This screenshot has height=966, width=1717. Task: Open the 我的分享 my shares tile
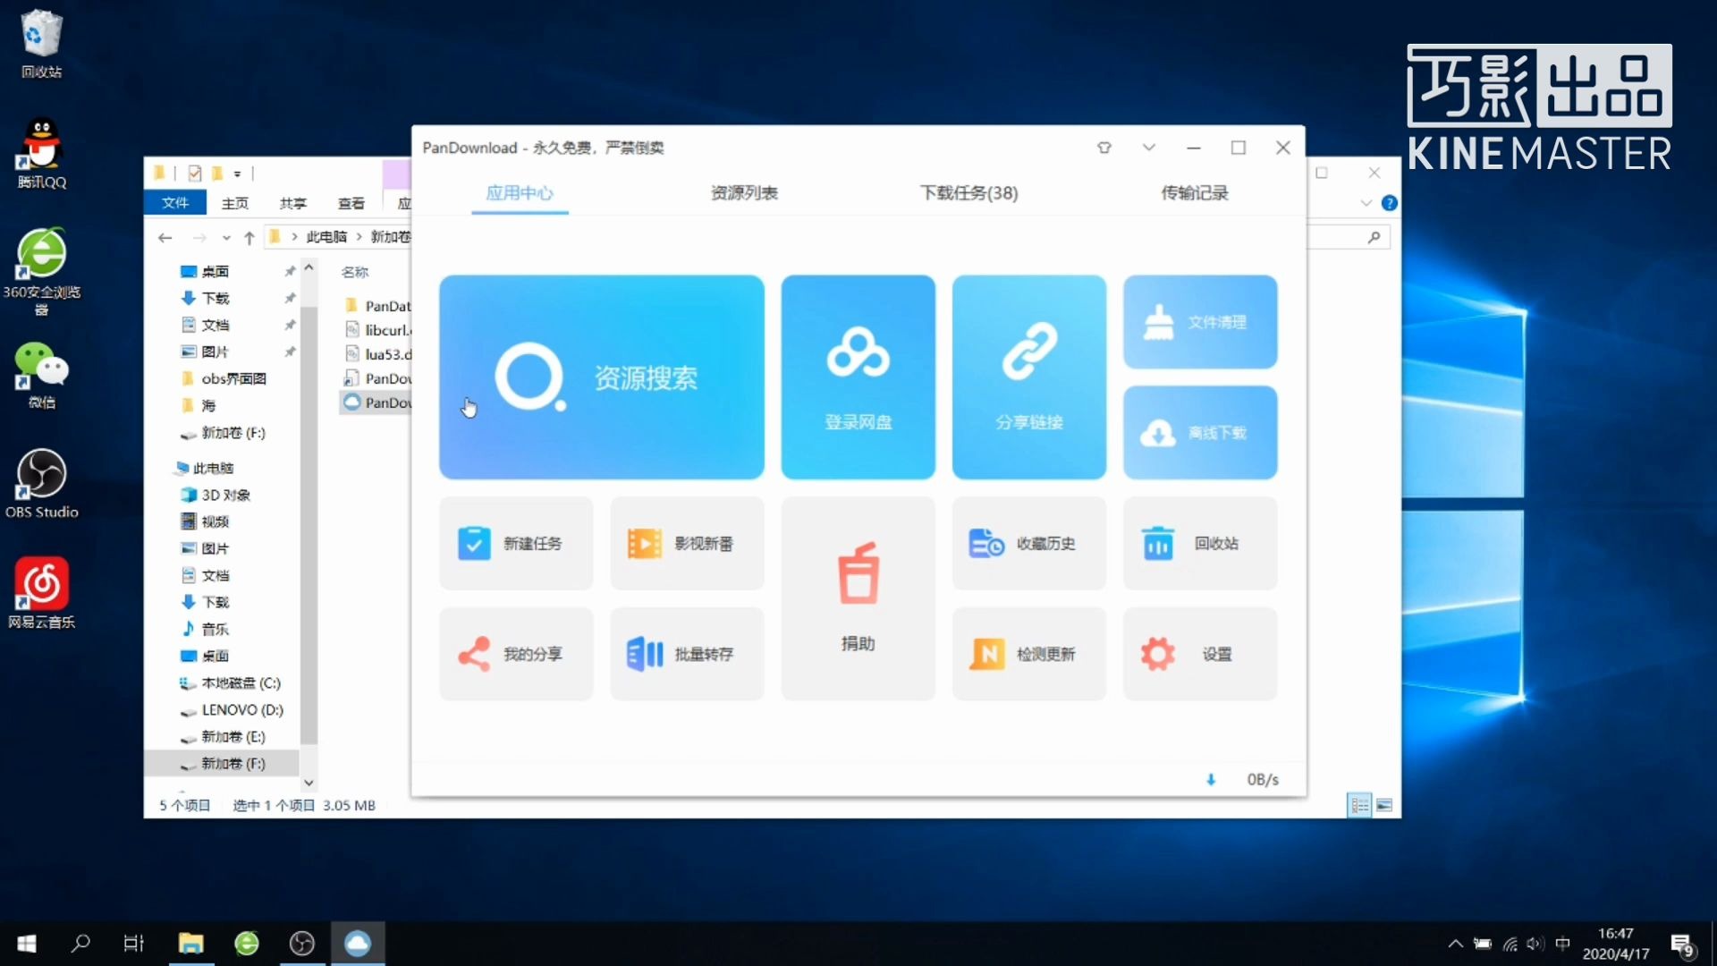[x=515, y=654]
